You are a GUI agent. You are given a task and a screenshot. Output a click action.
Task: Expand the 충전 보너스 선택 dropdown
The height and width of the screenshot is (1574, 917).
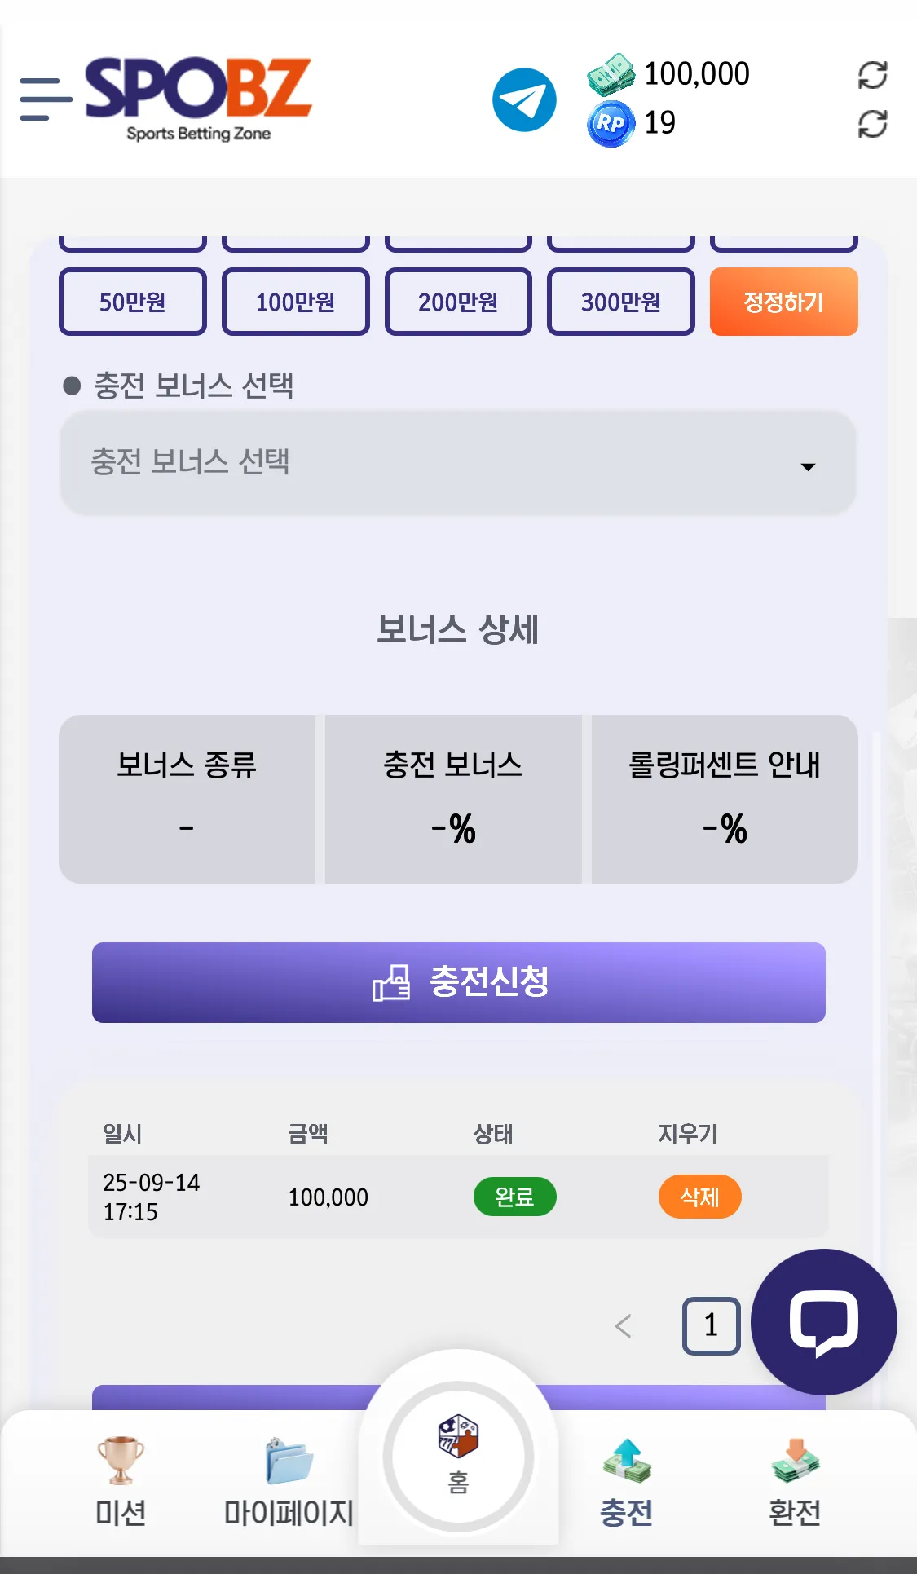(458, 462)
